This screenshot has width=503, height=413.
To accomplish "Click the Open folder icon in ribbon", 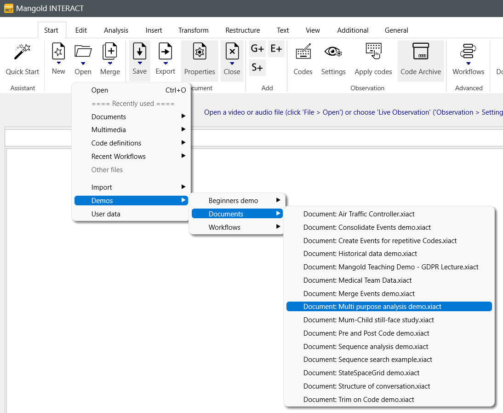I will [x=83, y=52].
